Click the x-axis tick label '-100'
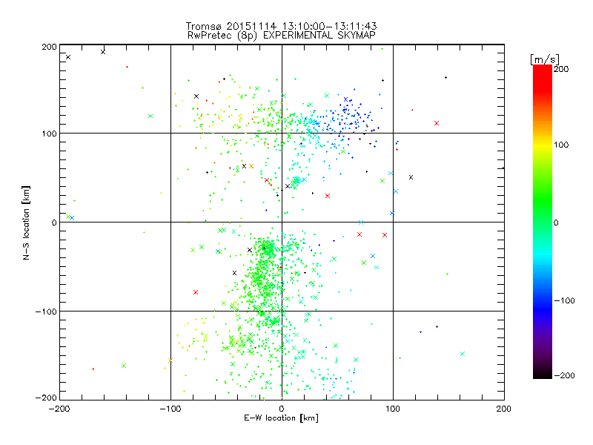 point(170,409)
